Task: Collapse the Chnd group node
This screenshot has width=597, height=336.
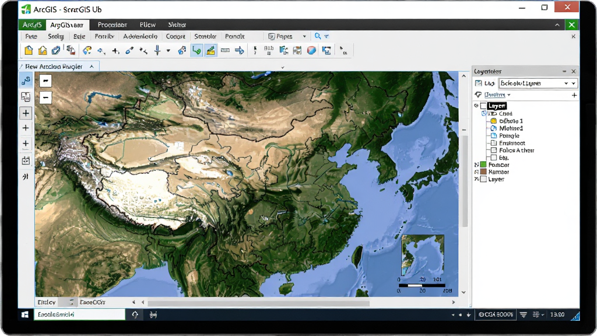Action: point(483,114)
